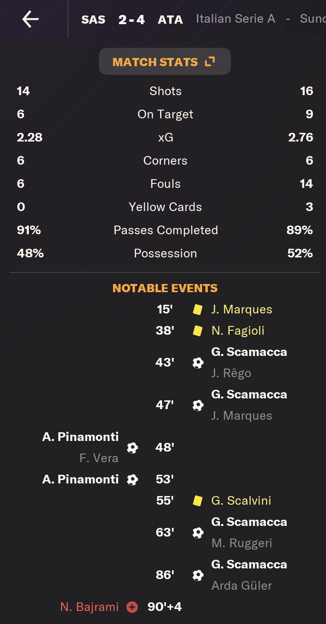Open assist provider Arda Güler
This screenshot has width=326, height=624.
pos(242,586)
